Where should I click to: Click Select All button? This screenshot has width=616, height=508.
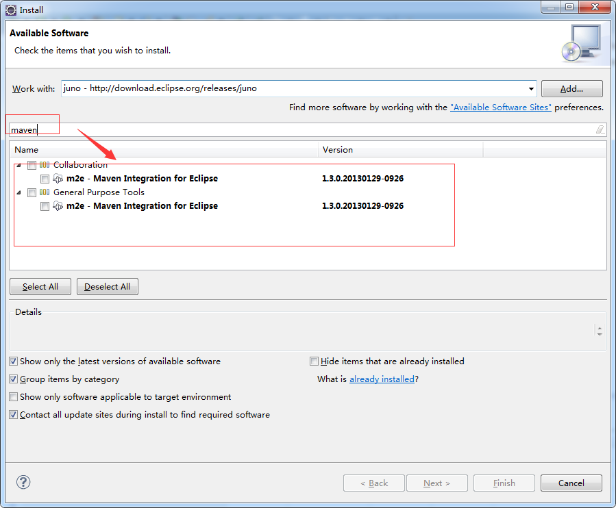(40, 287)
